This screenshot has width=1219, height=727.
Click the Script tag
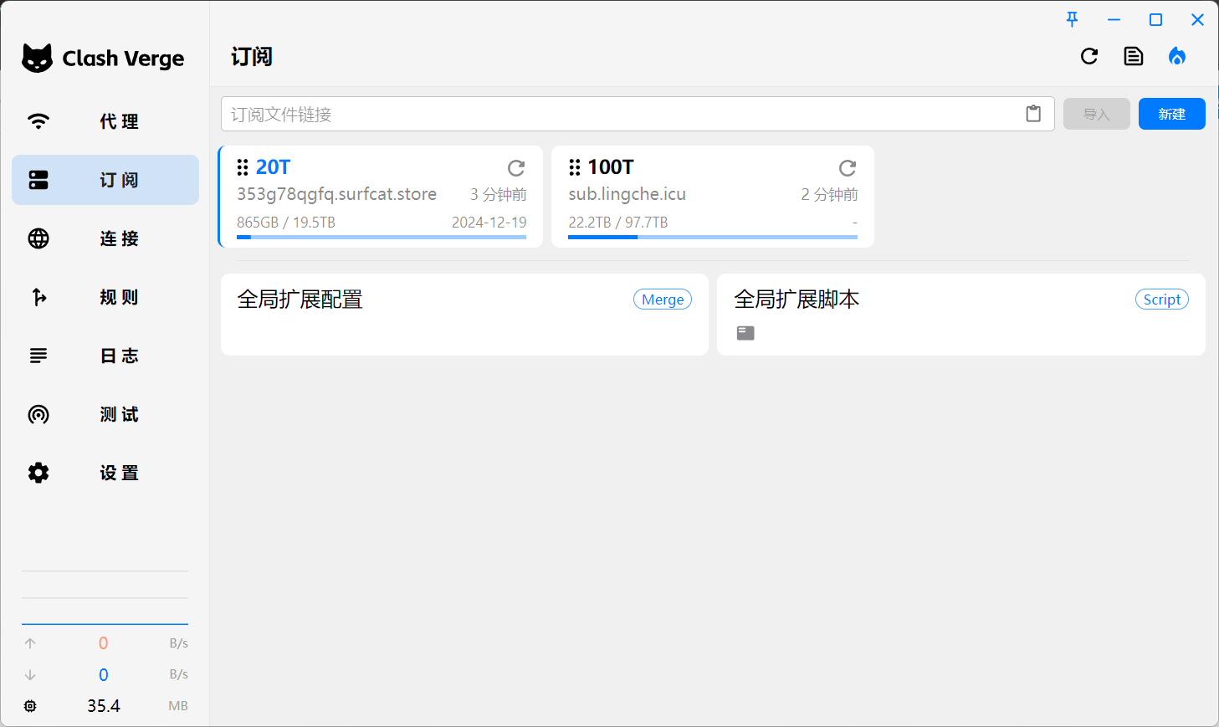1162,300
